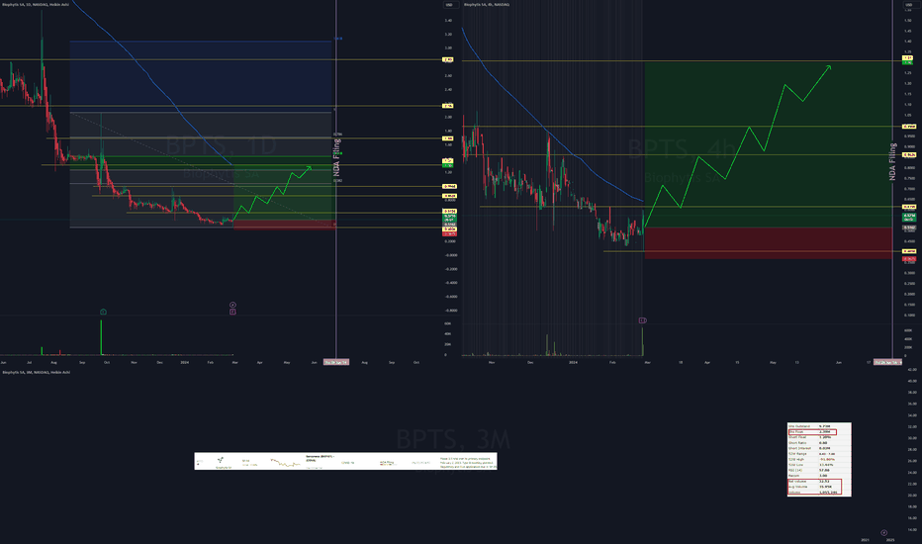
Task: Click the Dec label on 4h time axis
Action: tap(530, 362)
